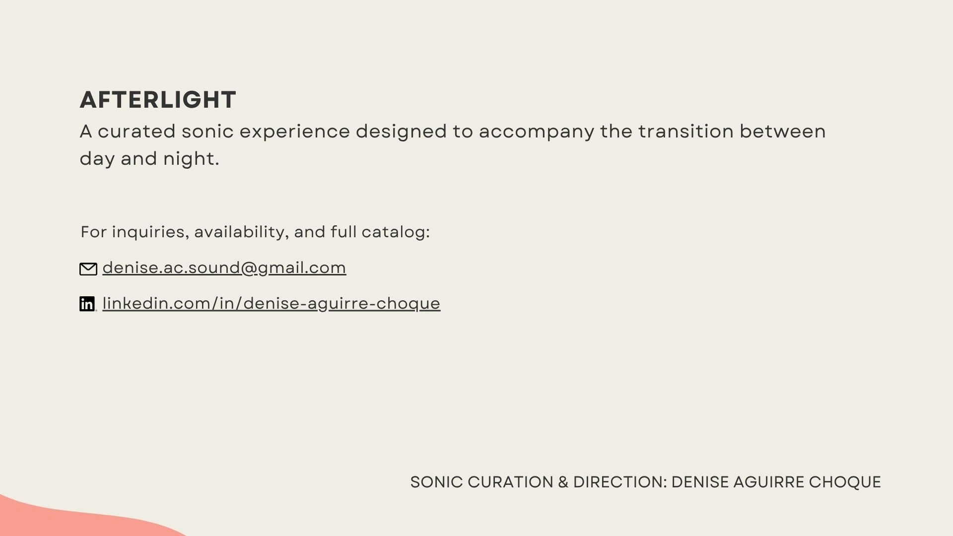Select the coral wave shape in corner

tap(74, 519)
